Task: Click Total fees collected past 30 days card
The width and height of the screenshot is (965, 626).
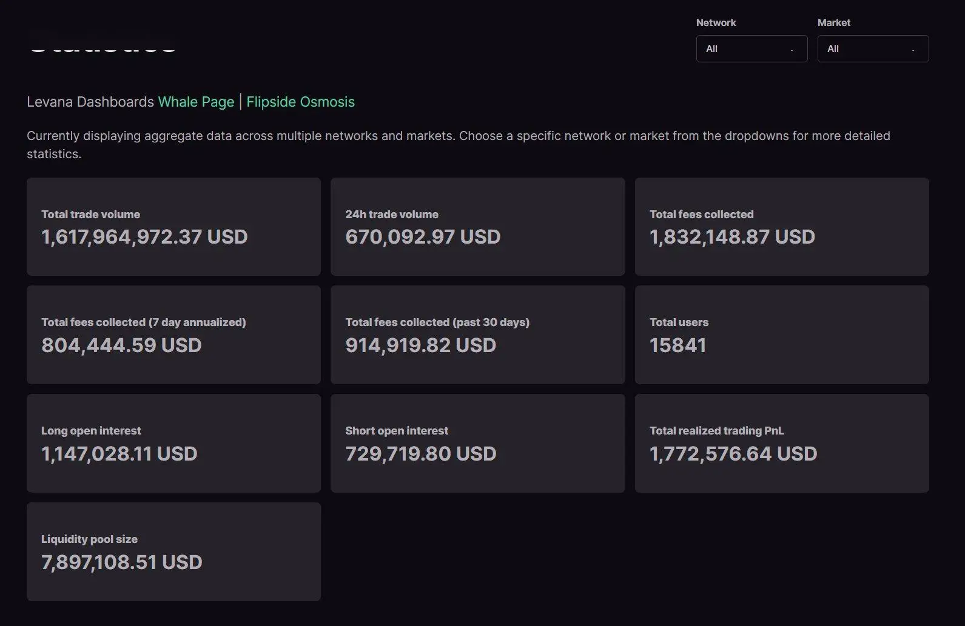Action: (x=477, y=335)
